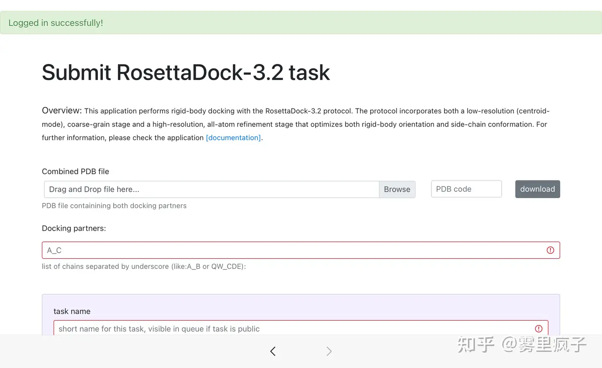The height and width of the screenshot is (368, 602).
Task: Click the Docking partners input with A_C
Action: pyautogui.click(x=301, y=250)
